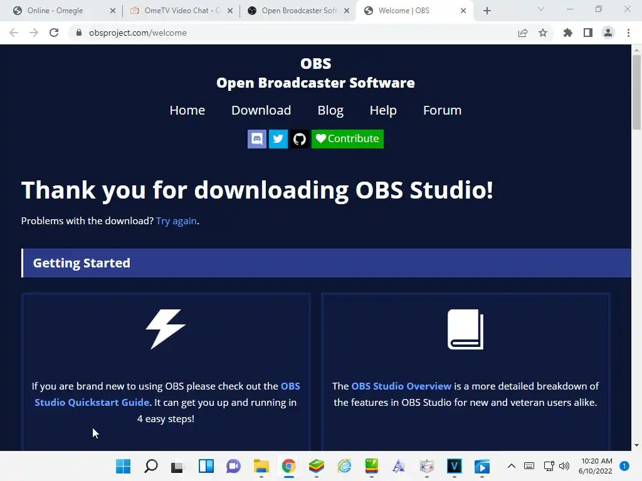The width and height of the screenshot is (642, 481).
Task: Click the lightning bolt quickstart icon
Action: pos(166,329)
